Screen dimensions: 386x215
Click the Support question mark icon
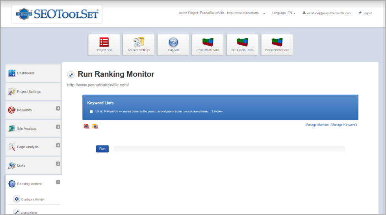tap(173, 42)
